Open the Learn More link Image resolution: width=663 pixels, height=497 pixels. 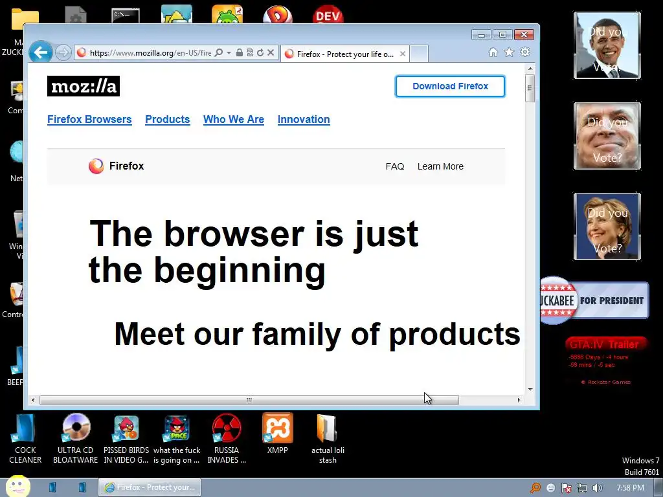pyautogui.click(x=440, y=166)
